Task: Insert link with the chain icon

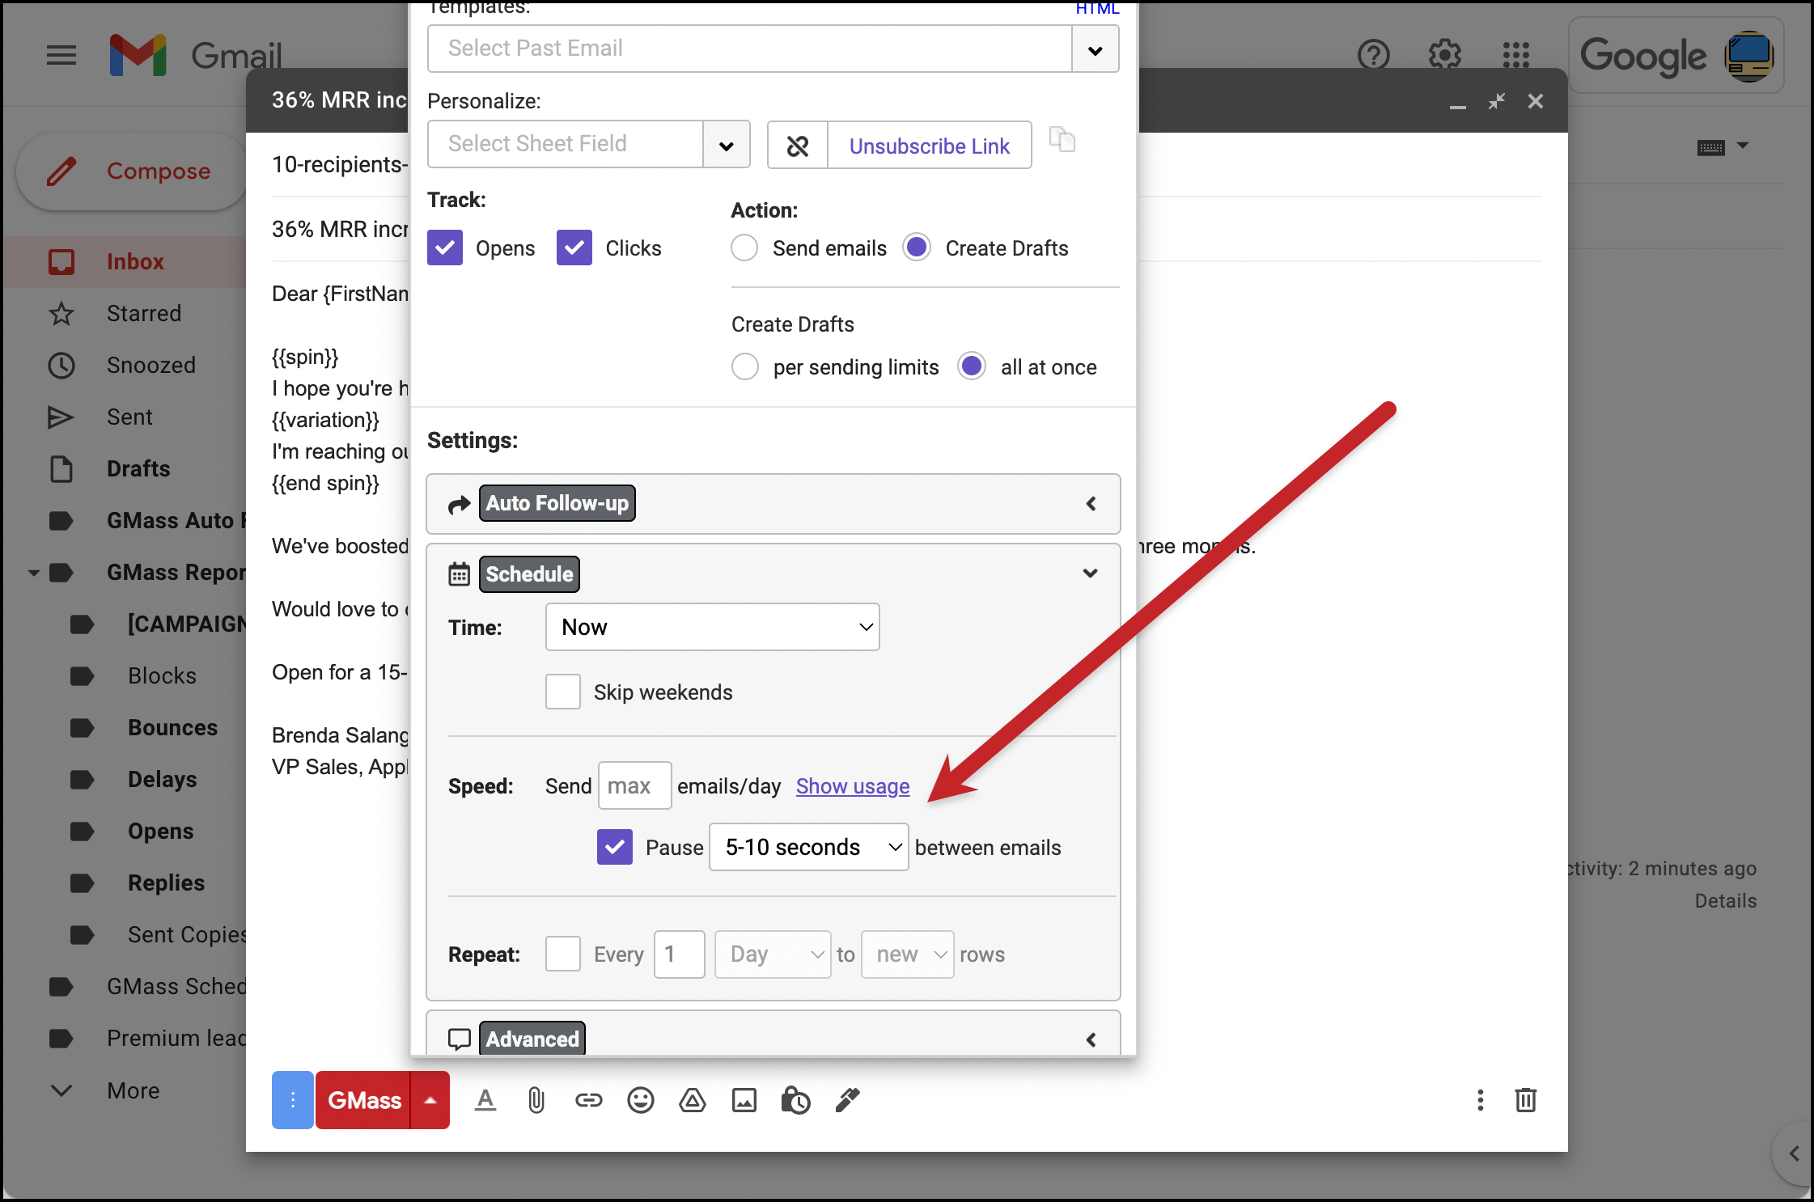Action: (588, 1100)
